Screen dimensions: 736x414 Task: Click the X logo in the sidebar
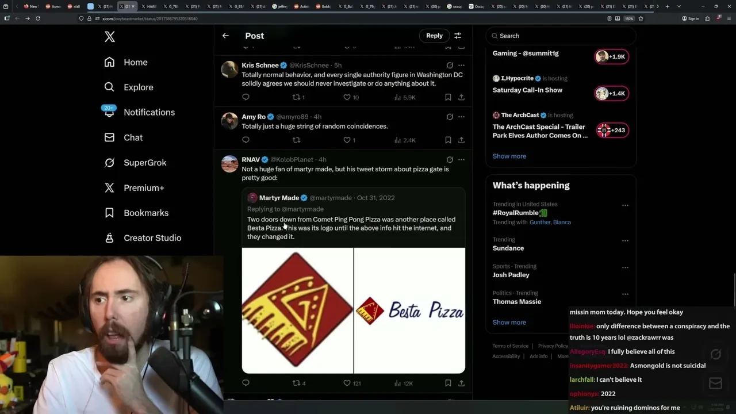tap(110, 37)
